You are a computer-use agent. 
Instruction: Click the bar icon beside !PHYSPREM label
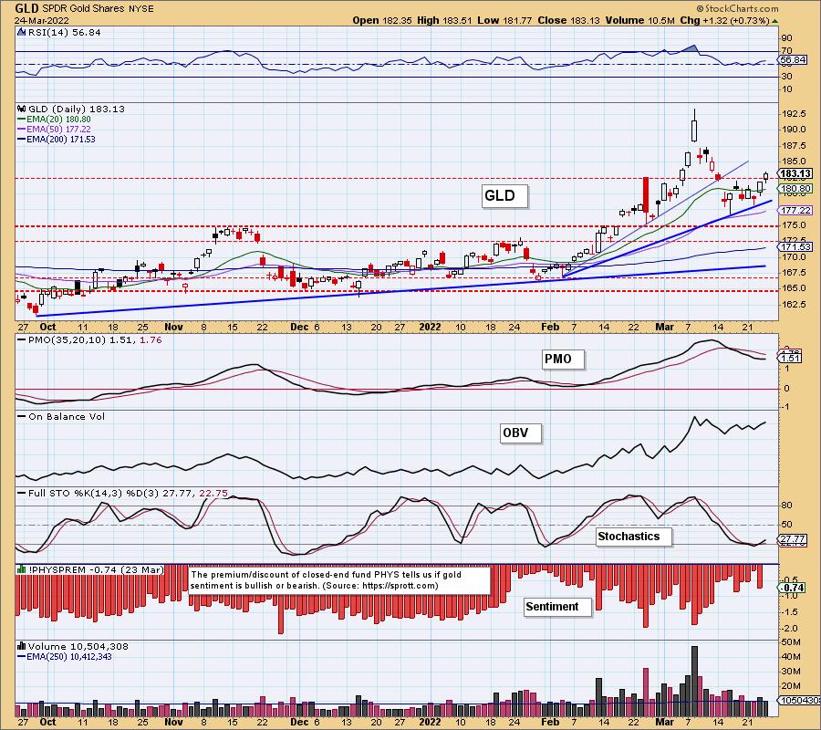point(22,569)
